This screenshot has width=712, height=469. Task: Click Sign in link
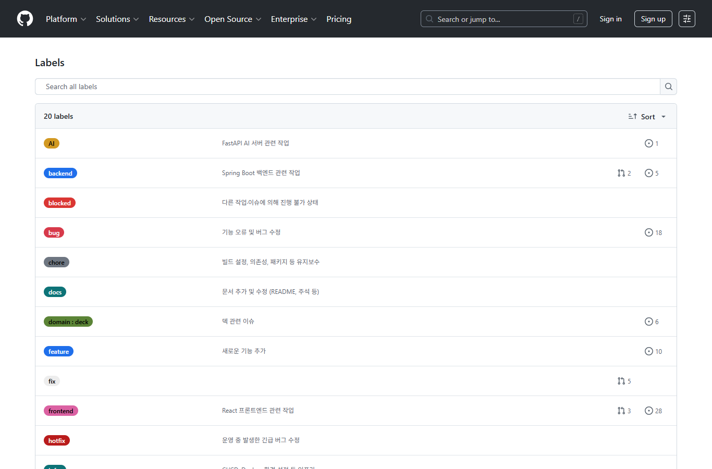pyautogui.click(x=610, y=19)
